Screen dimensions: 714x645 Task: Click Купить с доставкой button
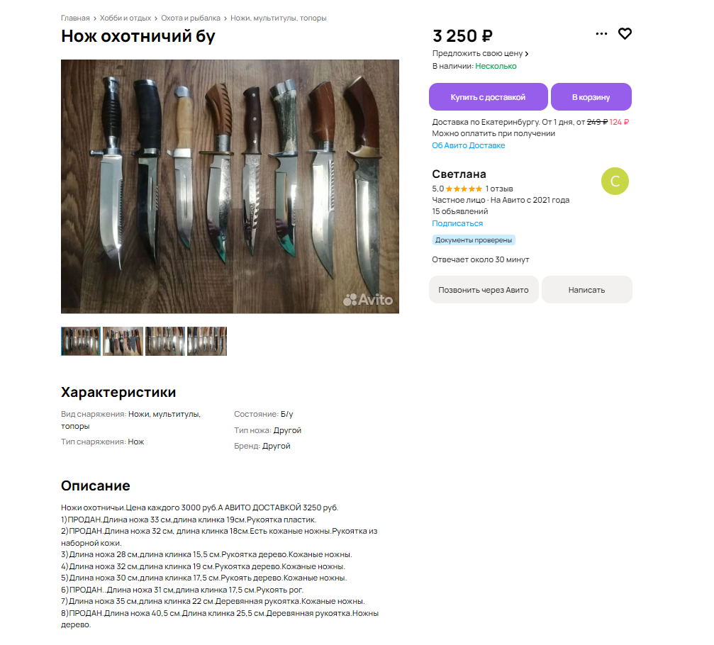click(488, 97)
